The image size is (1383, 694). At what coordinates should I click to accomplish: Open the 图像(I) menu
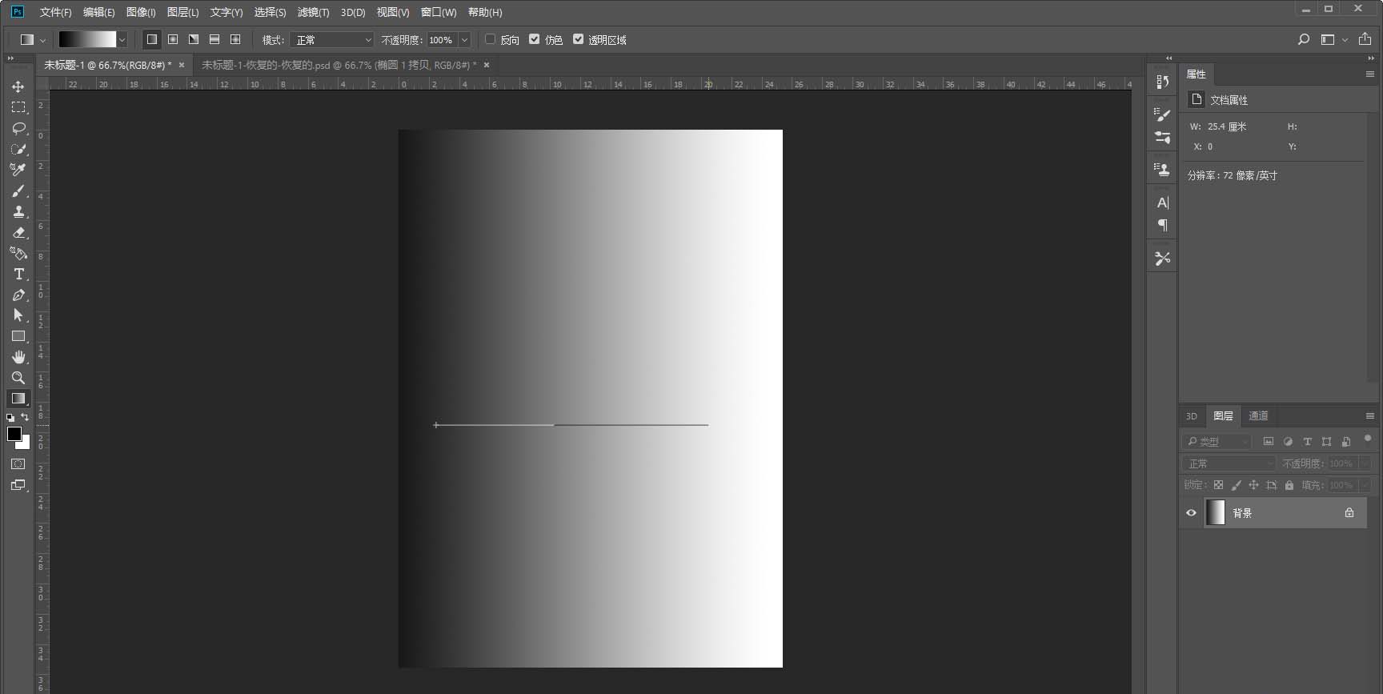tap(141, 12)
